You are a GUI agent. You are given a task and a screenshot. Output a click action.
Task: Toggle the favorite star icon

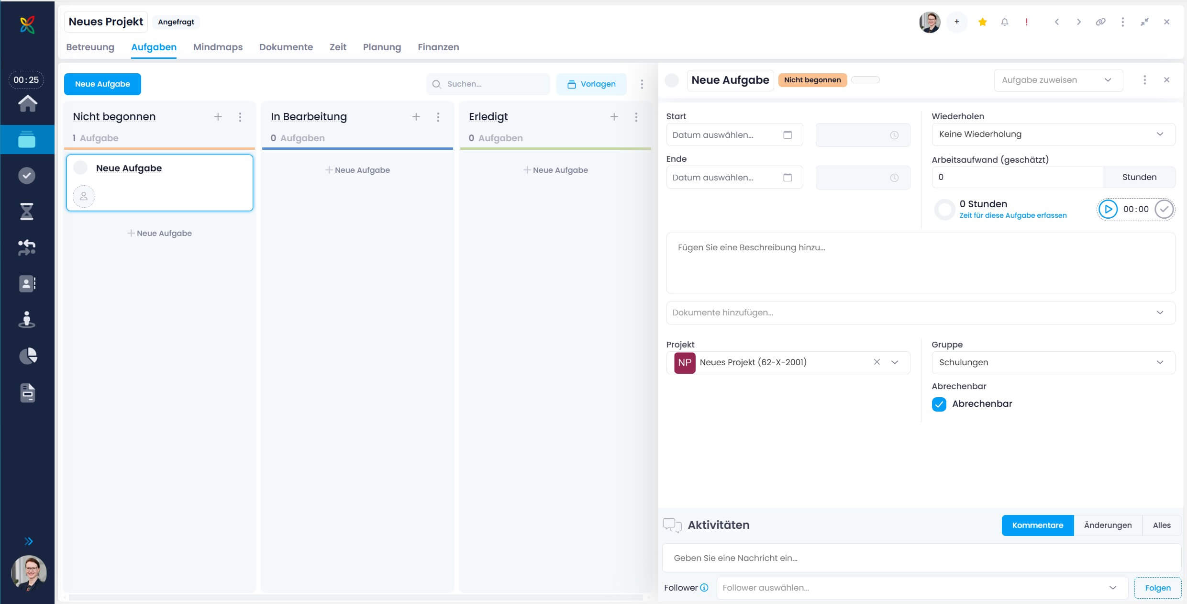click(983, 22)
